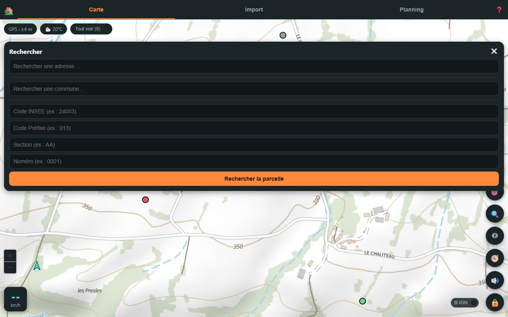Click the © IGN attribution text
Screen dimensions: 508x317
pyautogui.click(x=461, y=303)
